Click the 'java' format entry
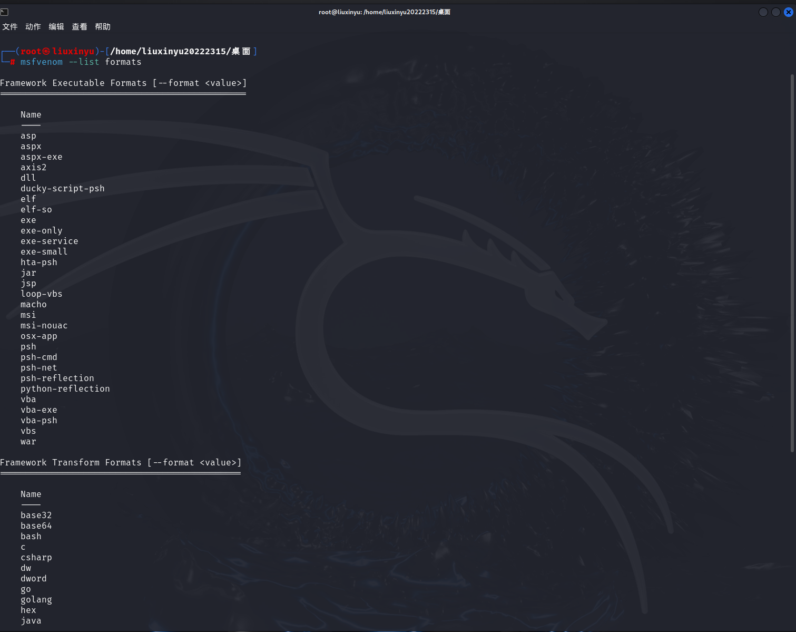Viewport: 796px width, 632px height. click(x=31, y=621)
